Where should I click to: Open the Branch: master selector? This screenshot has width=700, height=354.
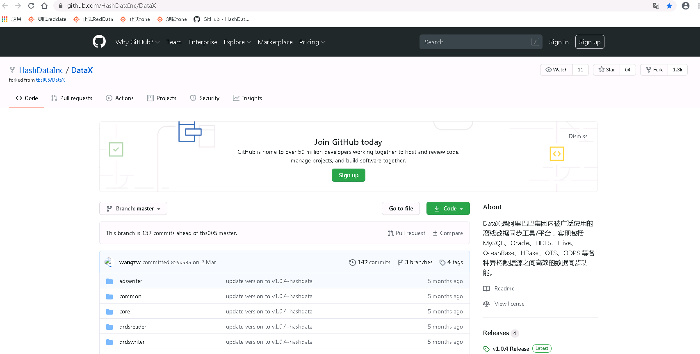tap(133, 208)
